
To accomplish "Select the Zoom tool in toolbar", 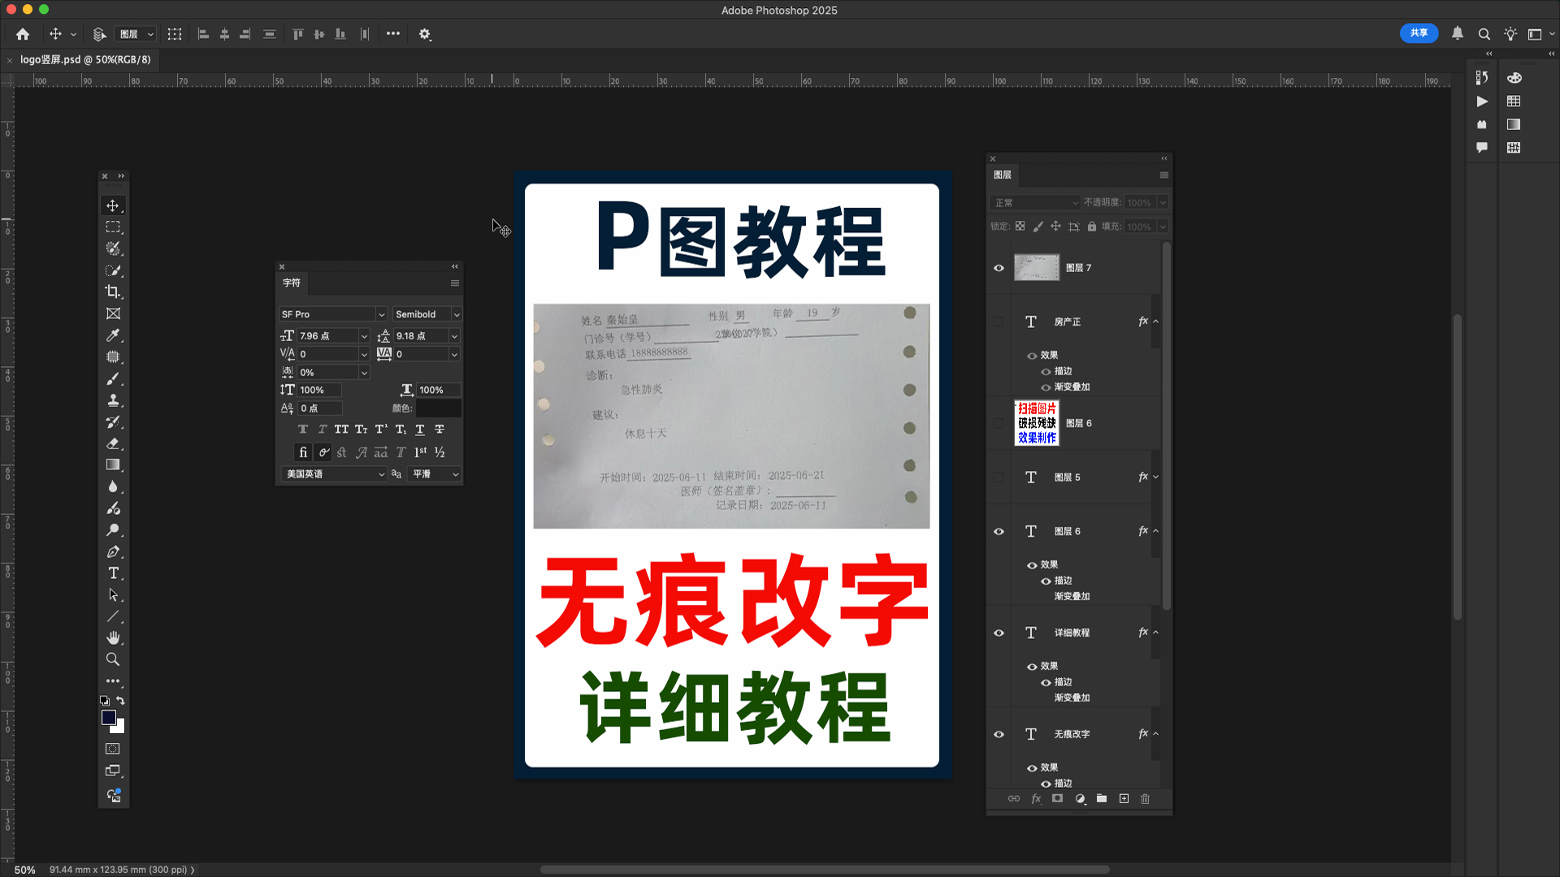I will pyautogui.click(x=113, y=659).
